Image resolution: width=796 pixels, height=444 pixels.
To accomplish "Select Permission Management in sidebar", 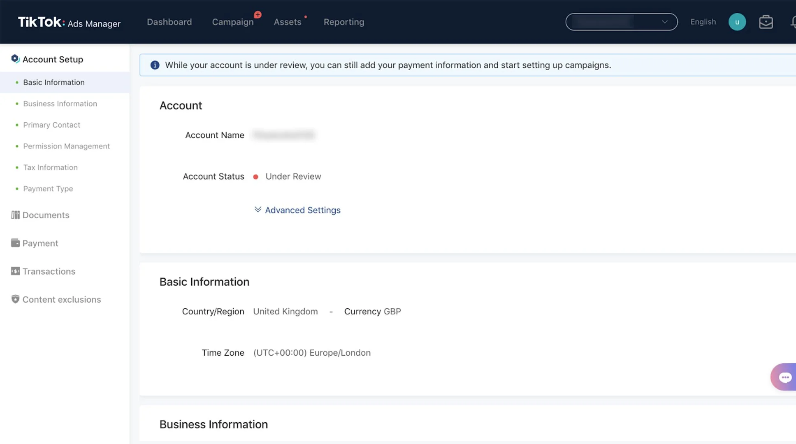I will pos(66,146).
